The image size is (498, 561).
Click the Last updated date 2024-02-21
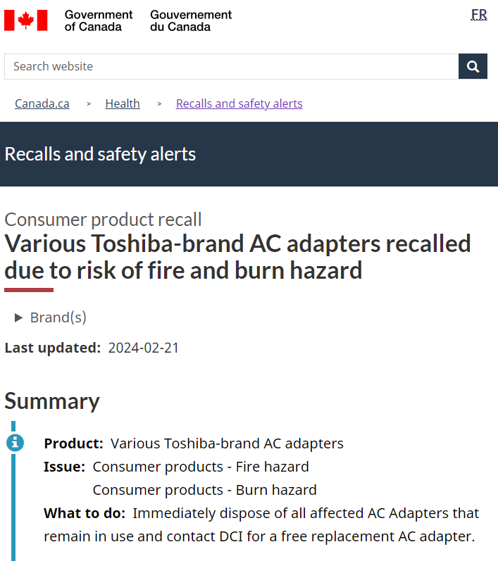point(143,348)
